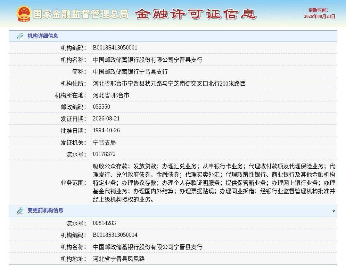Screen dimensions: 346x269
Task: Click the approval date 1994-10-26
Action: [x=106, y=131]
